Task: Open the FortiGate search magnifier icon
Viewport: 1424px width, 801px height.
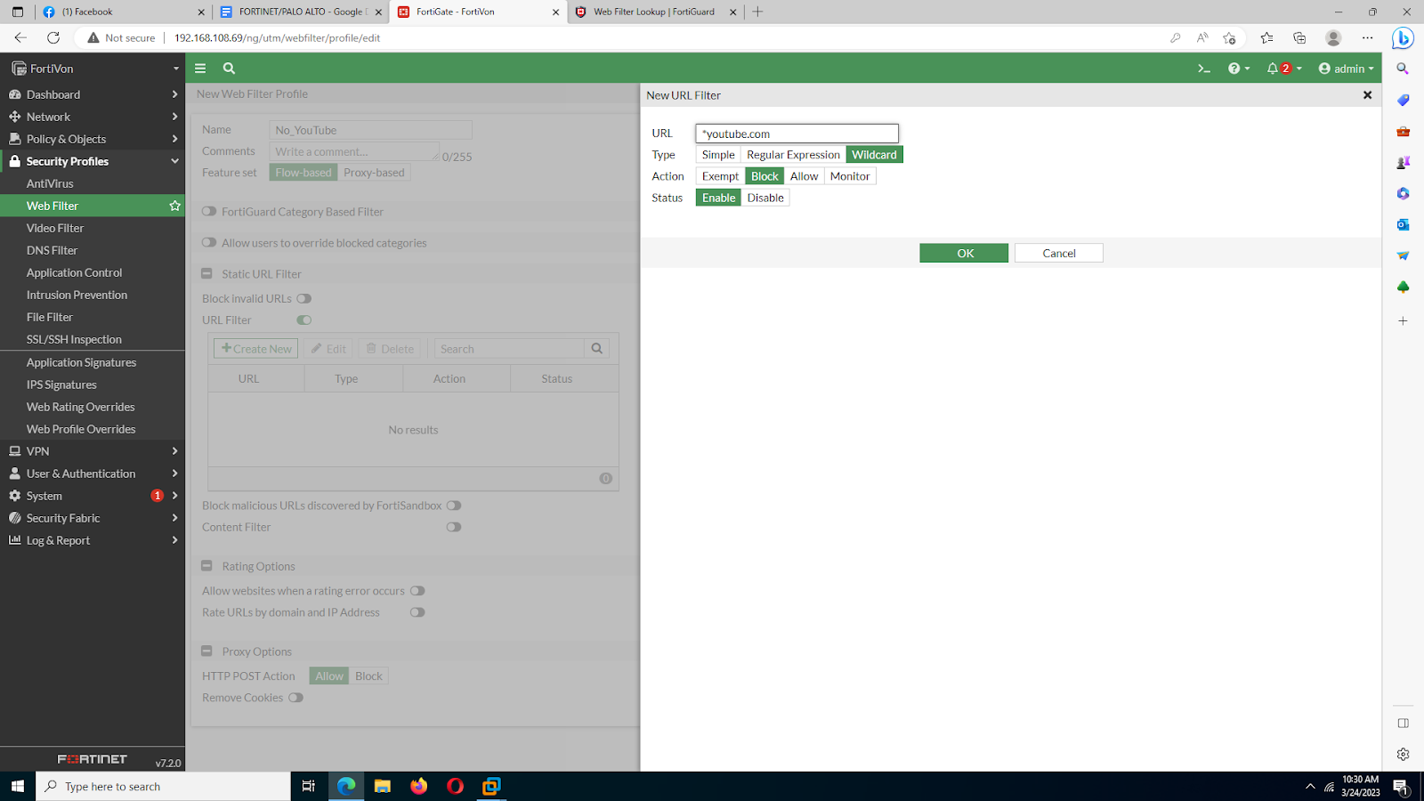Action: (229, 69)
